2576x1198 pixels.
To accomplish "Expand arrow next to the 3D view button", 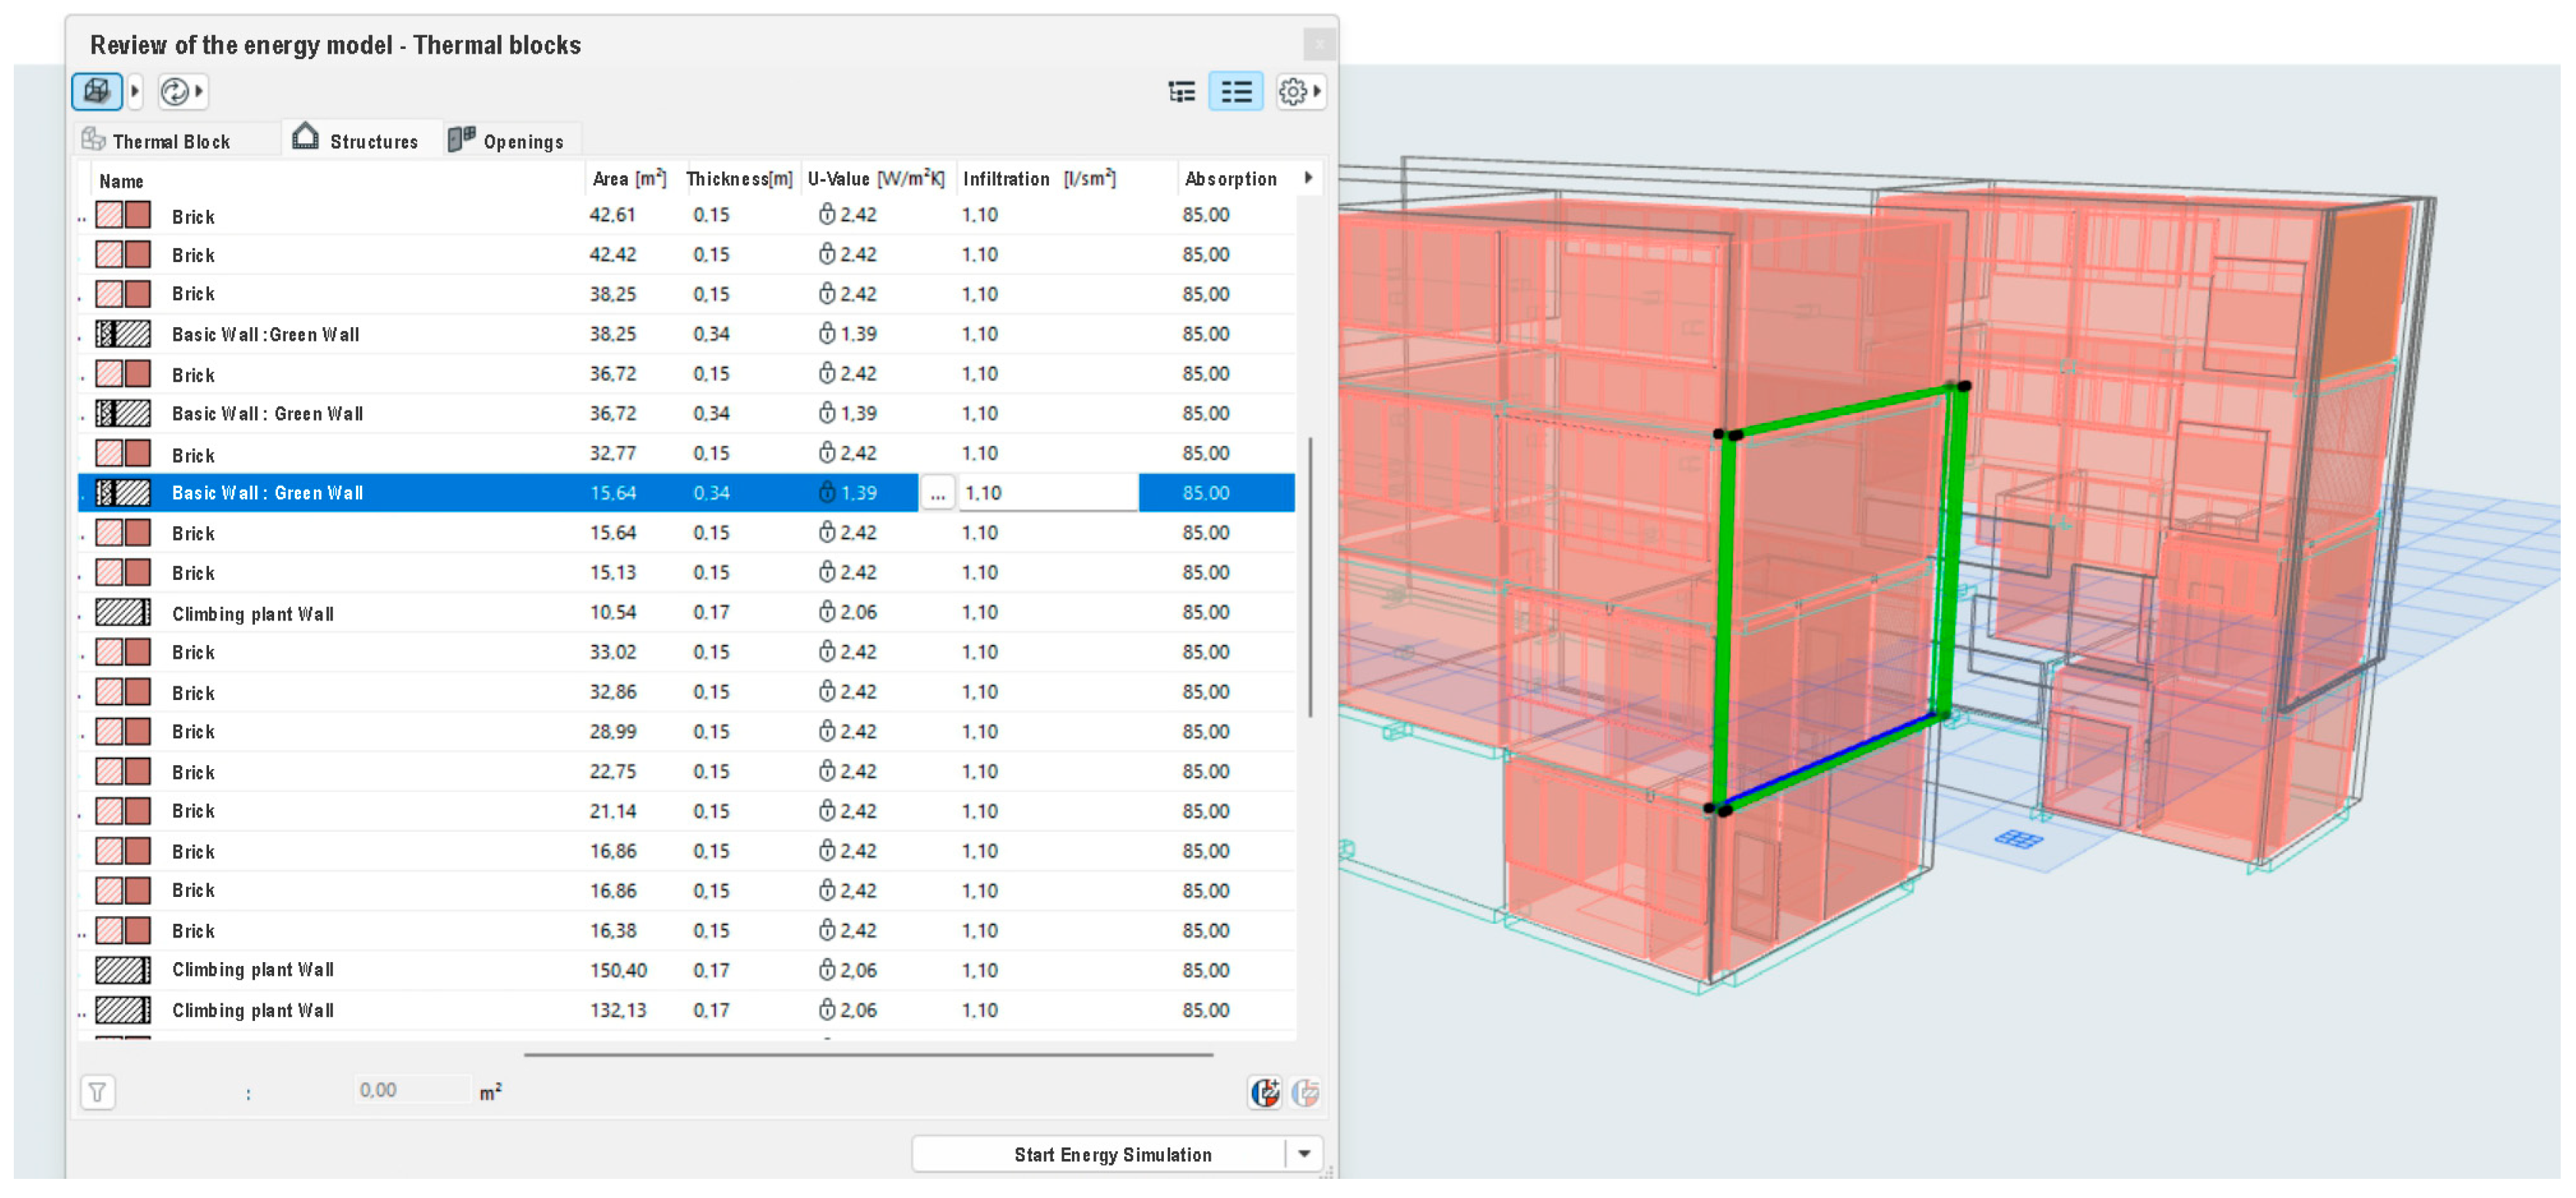I will pos(135,91).
